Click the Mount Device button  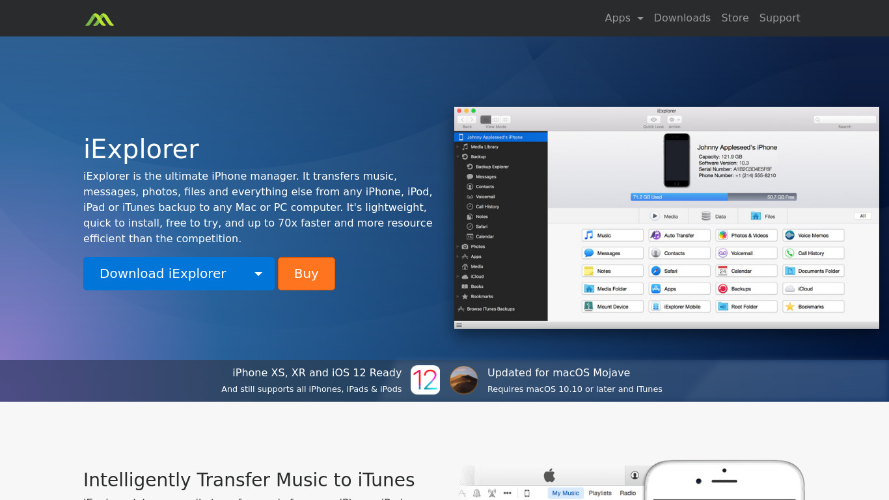612,307
